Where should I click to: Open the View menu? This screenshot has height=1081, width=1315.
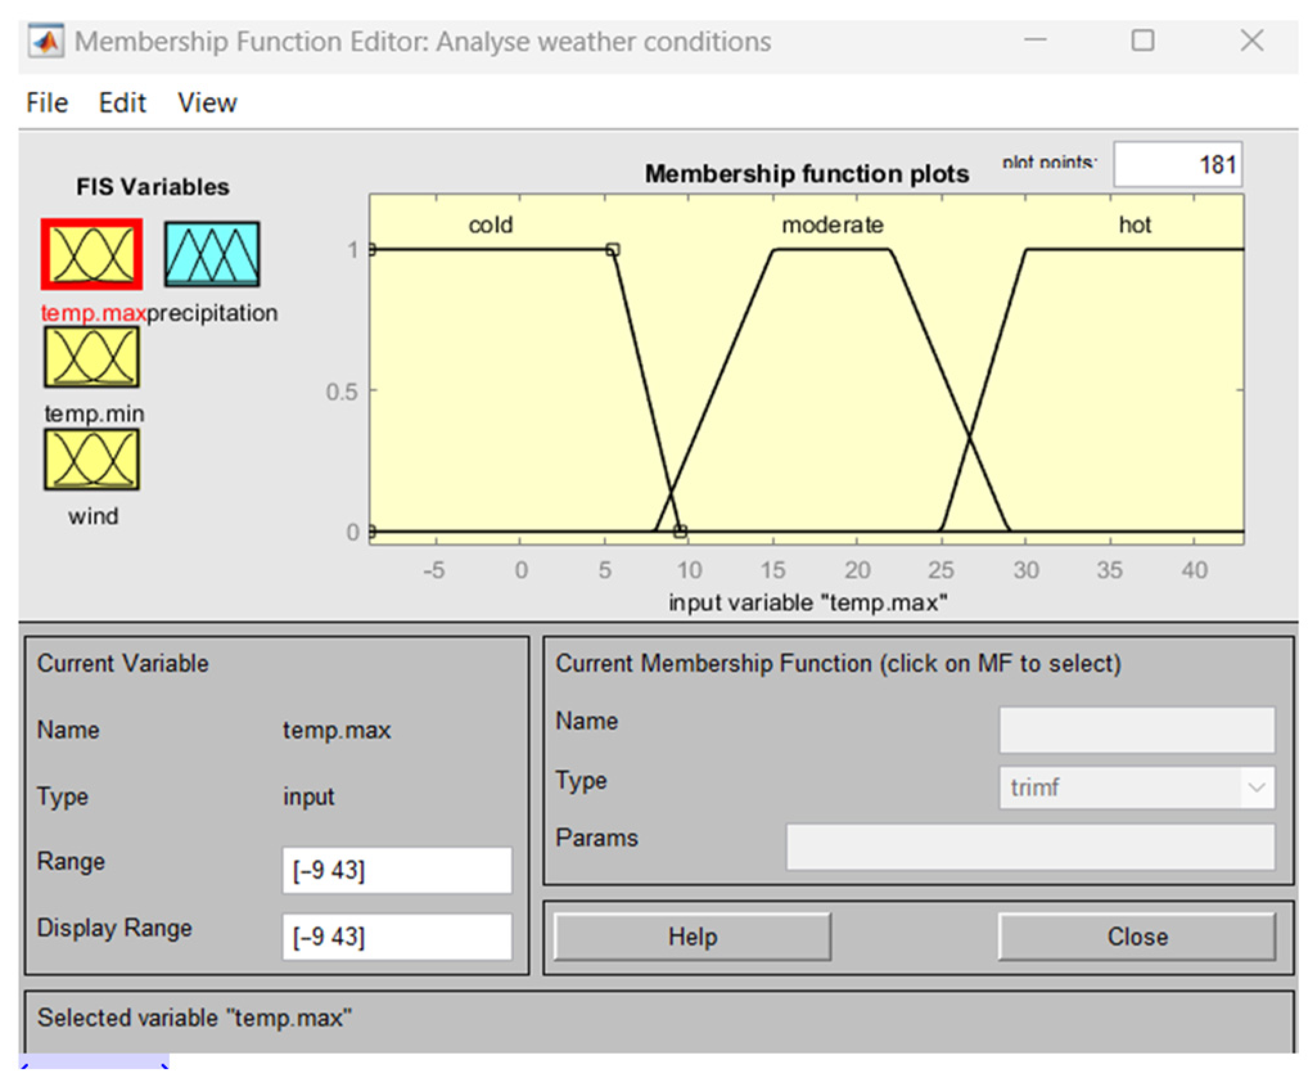tap(207, 103)
